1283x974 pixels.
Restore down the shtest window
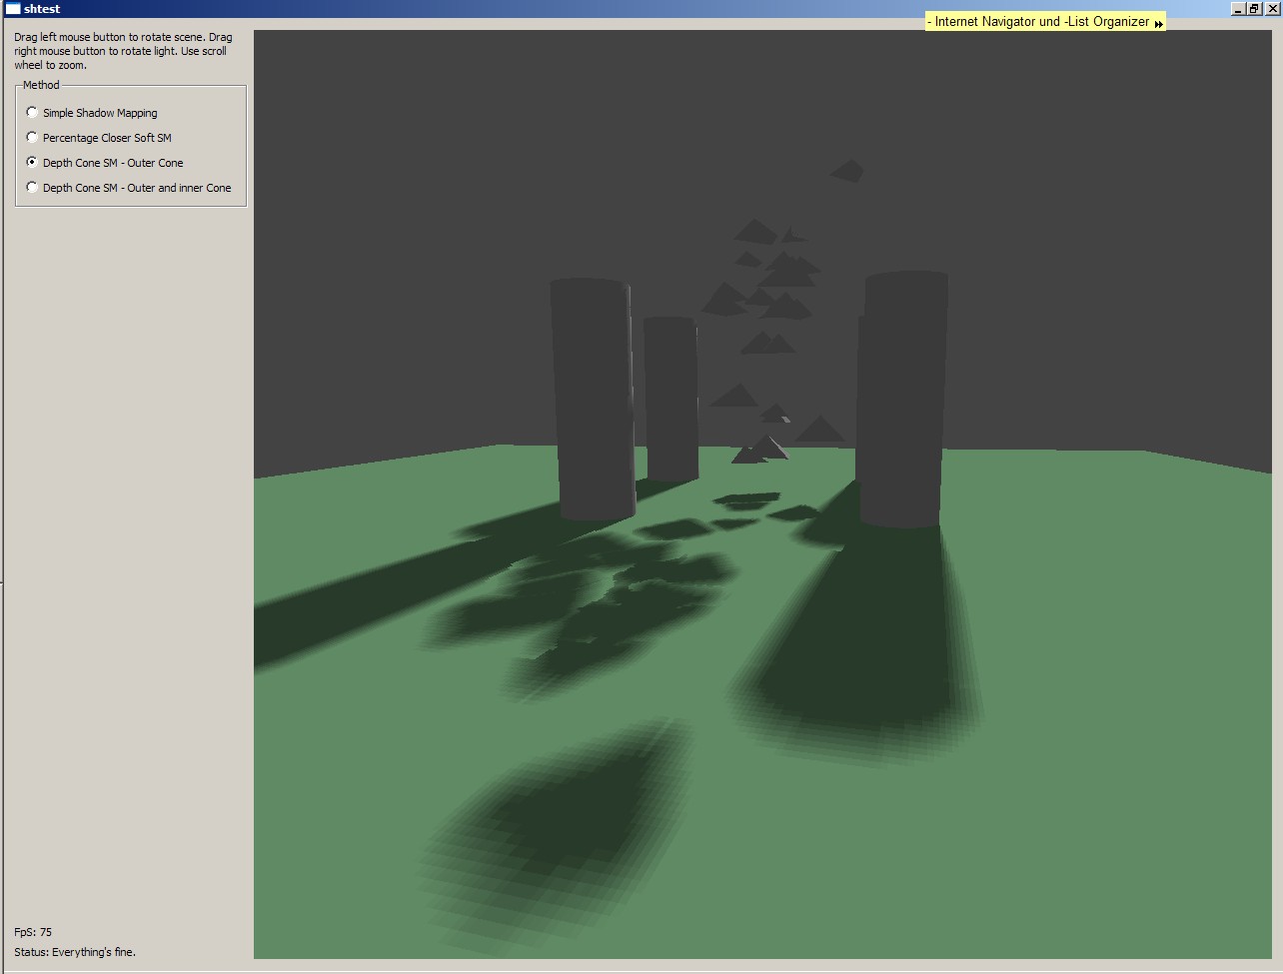(x=1254, y=9)
